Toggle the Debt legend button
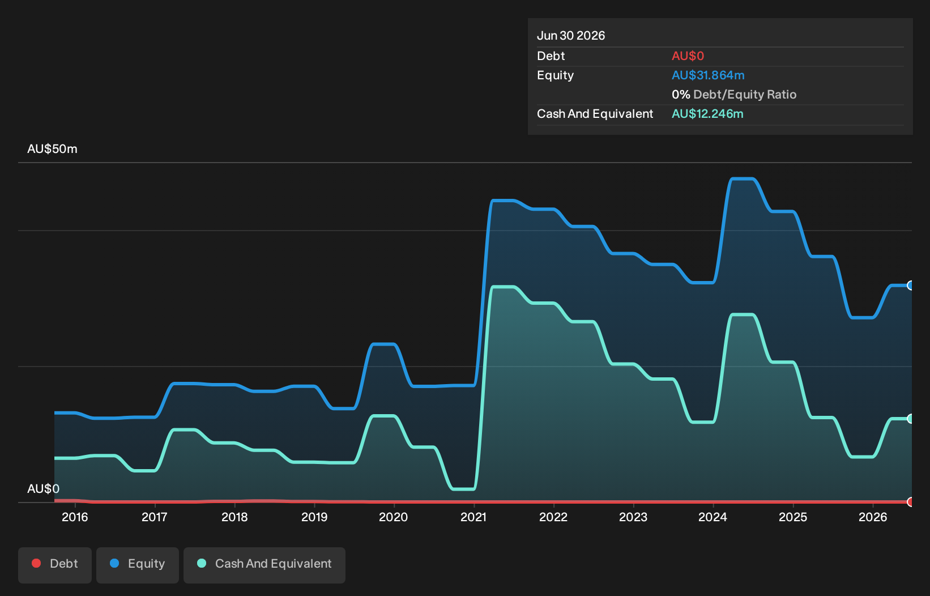This screenshot has height=596, width=930. [55, 565]
